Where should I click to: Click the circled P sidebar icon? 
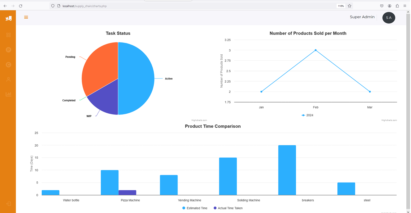pos(8,50)
